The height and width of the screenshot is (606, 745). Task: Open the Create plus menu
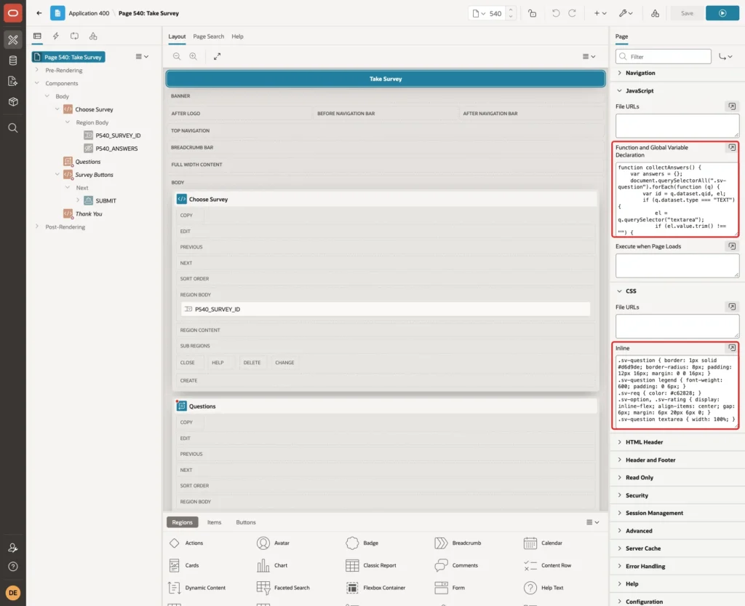(x=600, y=13)
